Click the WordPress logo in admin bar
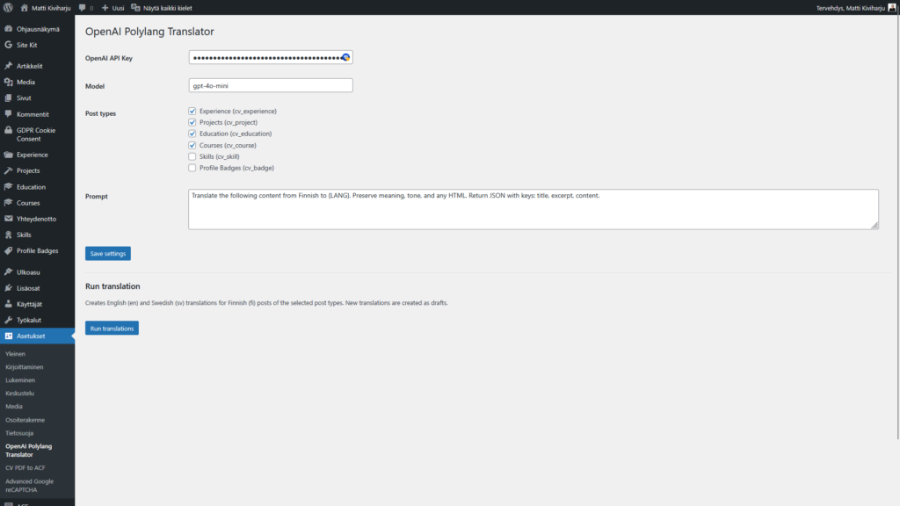 (8, 7)
